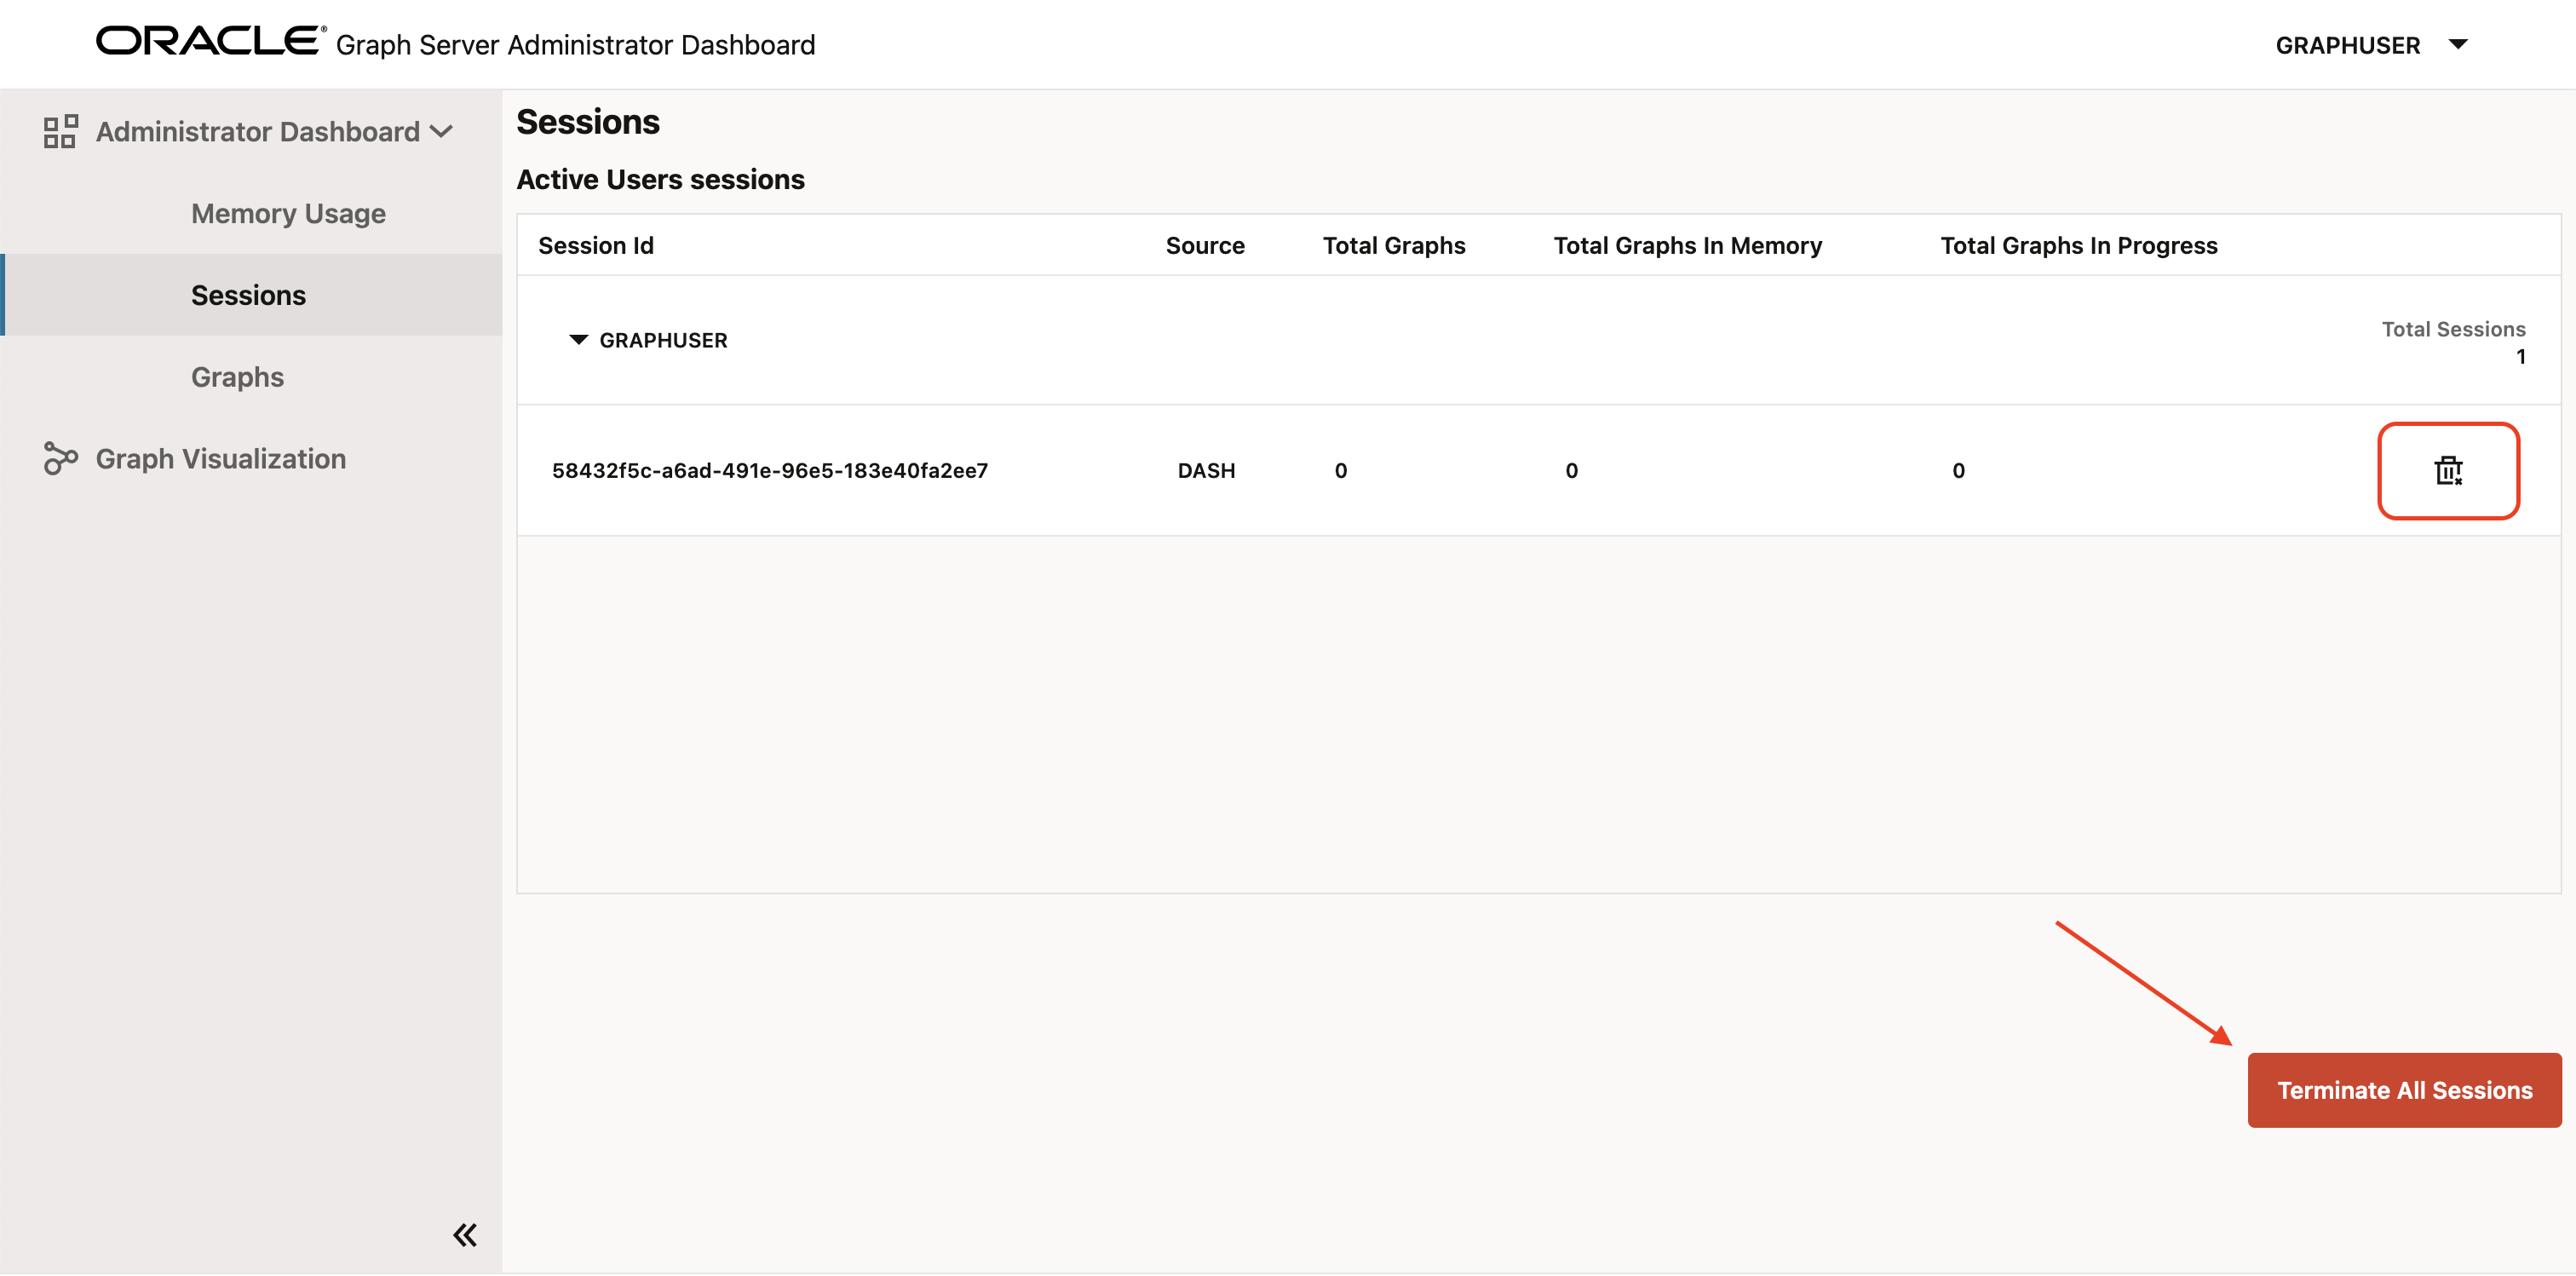Select the Graph Visualization icon in sidebar
2576x1276 pixels.
coord(61,458)
